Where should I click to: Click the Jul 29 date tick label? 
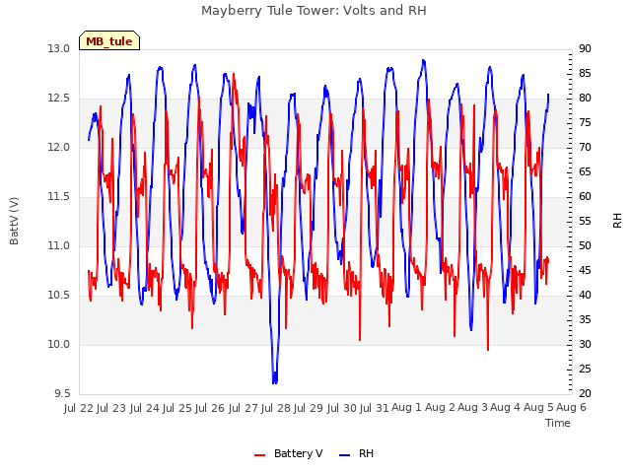pos(309,408)
